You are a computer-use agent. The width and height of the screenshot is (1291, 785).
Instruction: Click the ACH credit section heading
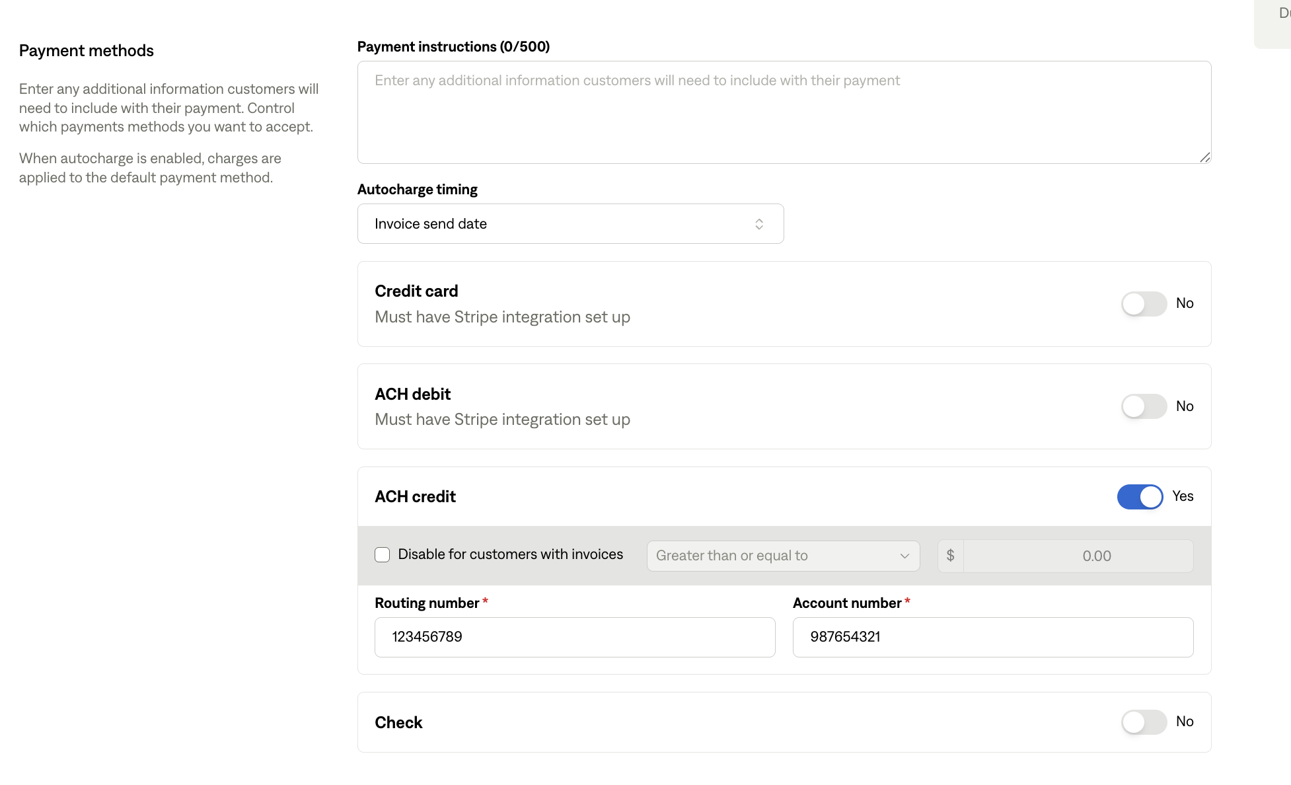pos(415,497)
